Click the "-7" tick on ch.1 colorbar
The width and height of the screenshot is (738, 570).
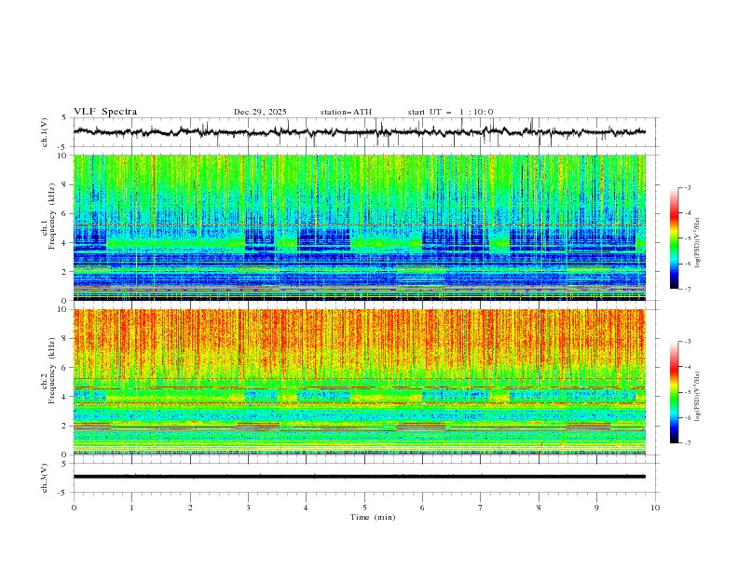(x=687, y=289)
